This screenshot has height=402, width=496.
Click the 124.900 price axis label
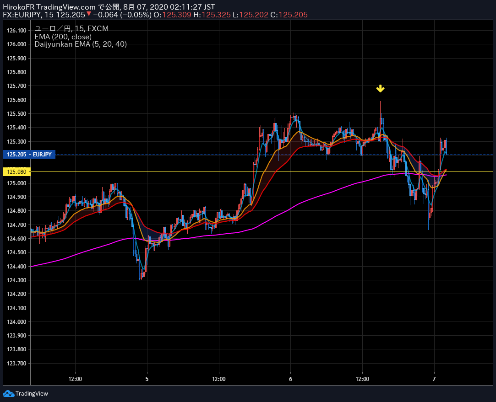[16, 197]
